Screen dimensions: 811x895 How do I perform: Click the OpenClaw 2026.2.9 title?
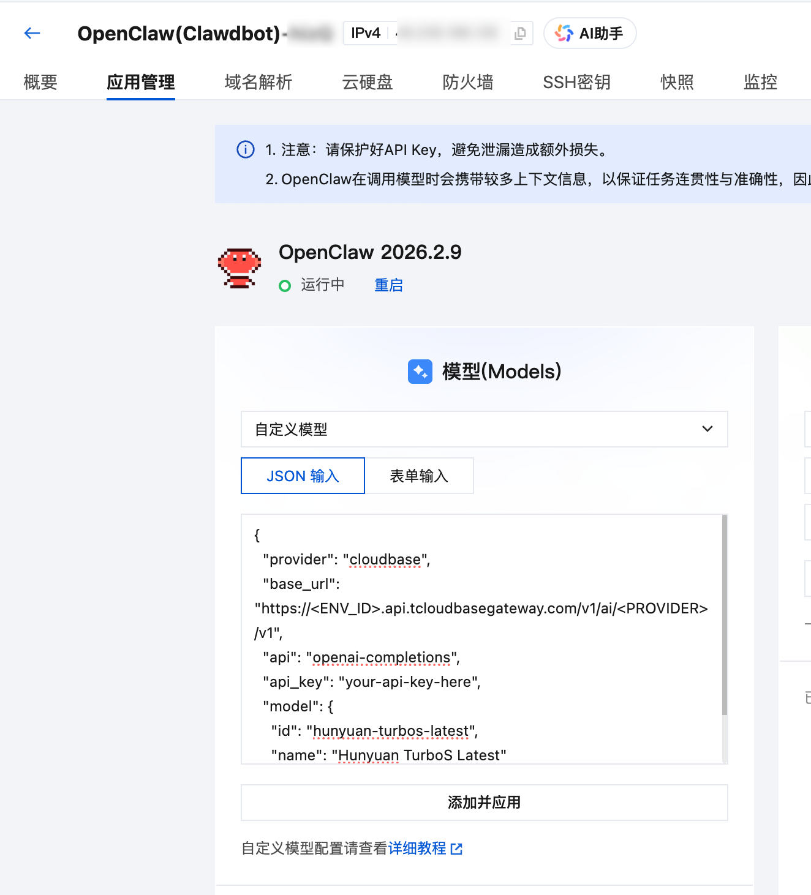click(370, 252)
